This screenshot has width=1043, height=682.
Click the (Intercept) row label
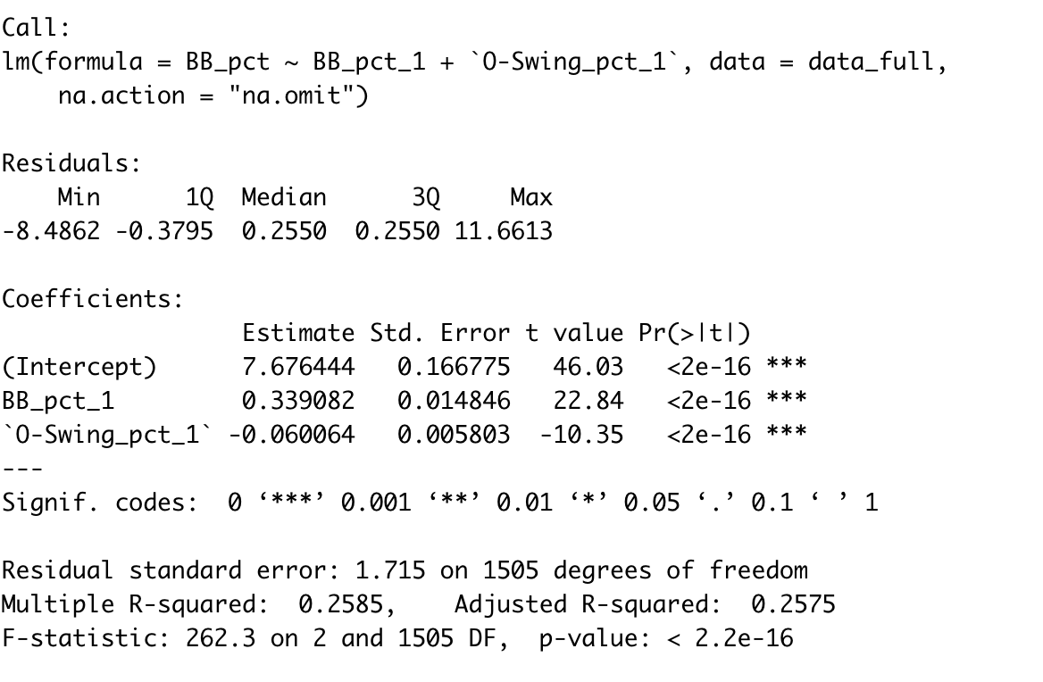pos(79,367)
